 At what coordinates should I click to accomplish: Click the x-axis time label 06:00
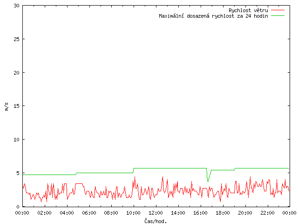(89, 213)
